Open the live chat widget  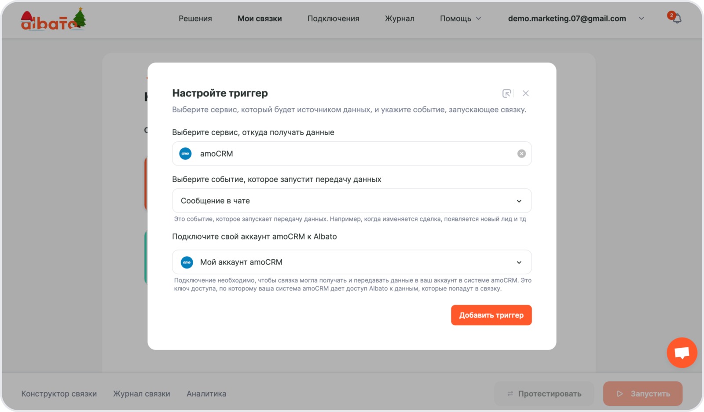682,353
